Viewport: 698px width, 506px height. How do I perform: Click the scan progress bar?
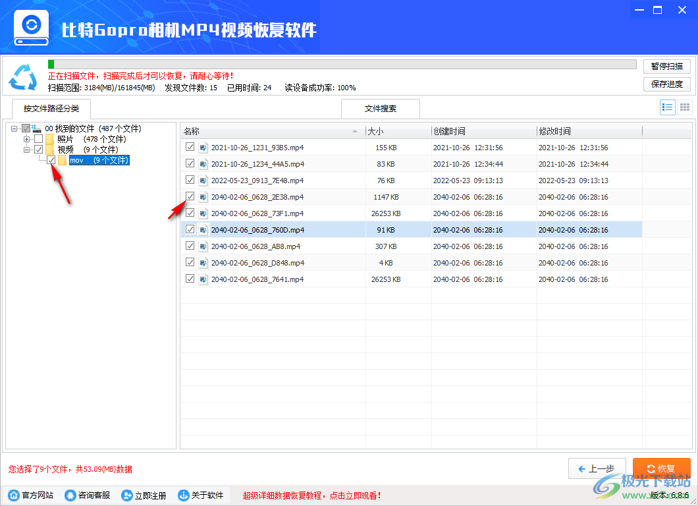(x=342, y=65)
